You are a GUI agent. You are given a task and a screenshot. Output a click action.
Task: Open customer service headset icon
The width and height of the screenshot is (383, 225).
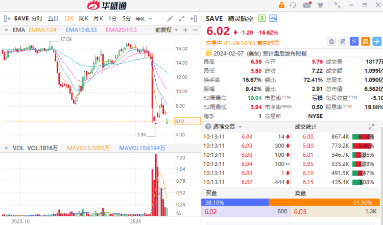tap(293, 5)
